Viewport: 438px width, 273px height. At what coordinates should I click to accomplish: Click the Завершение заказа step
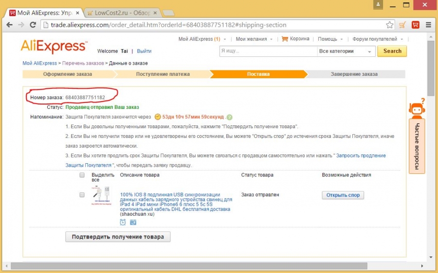coord(354,74)
